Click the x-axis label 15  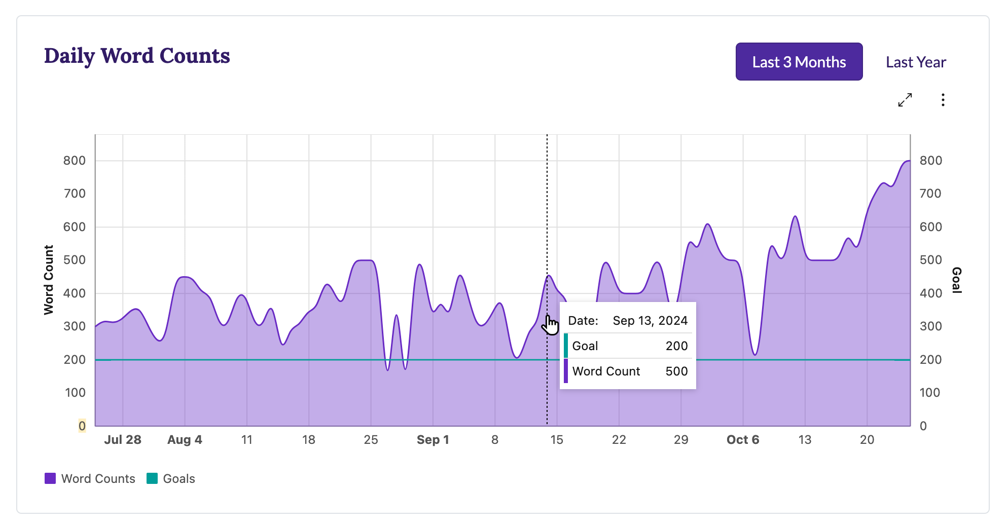point(557,439)
